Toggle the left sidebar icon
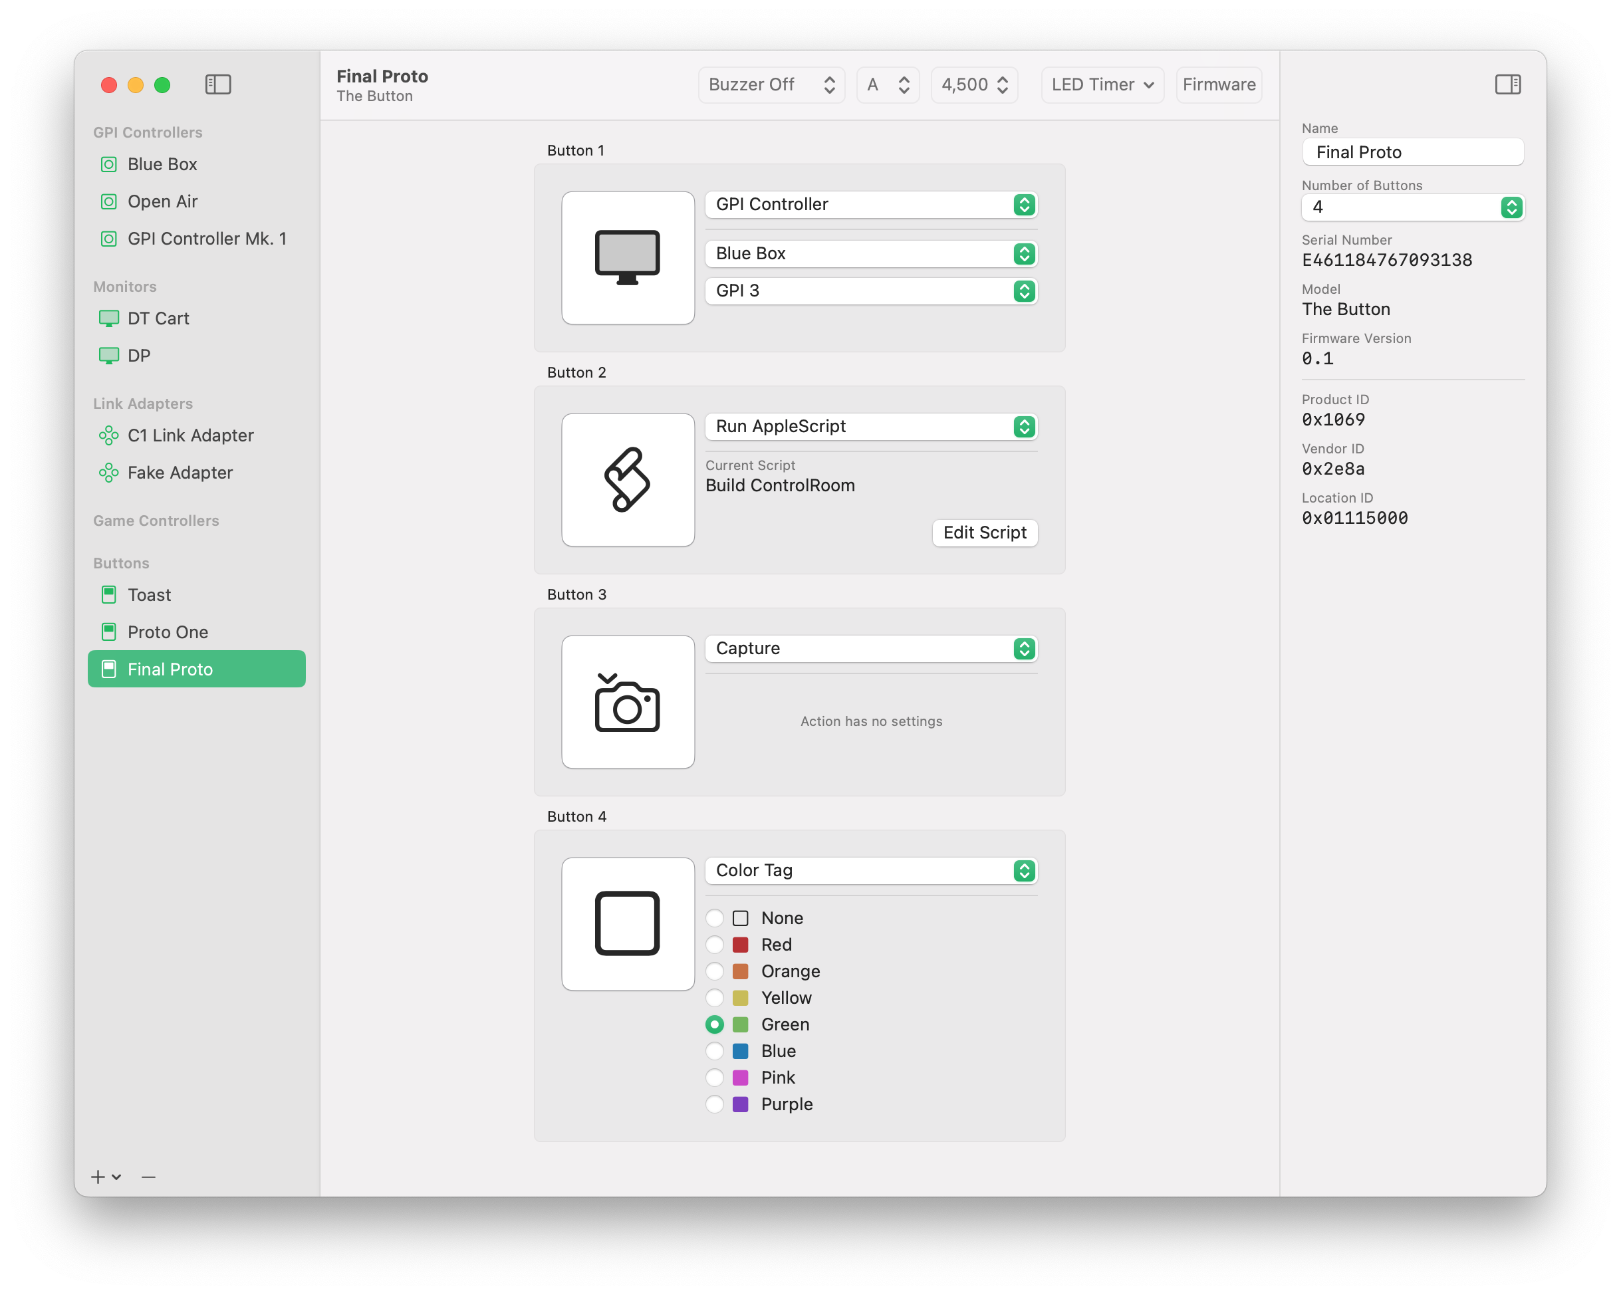This screenshot has width=1621, height=1295. (x=218, y=84)
